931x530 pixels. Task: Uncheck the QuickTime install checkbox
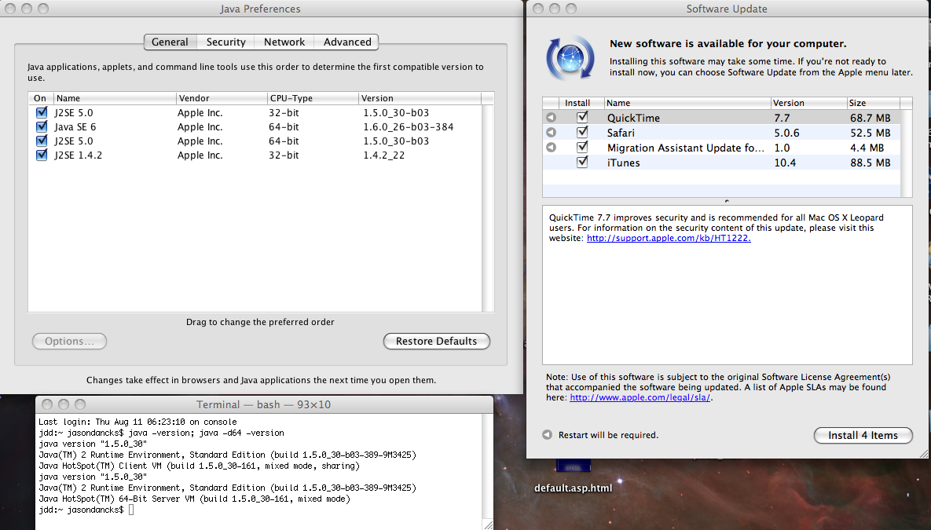[x=582, y=117]
